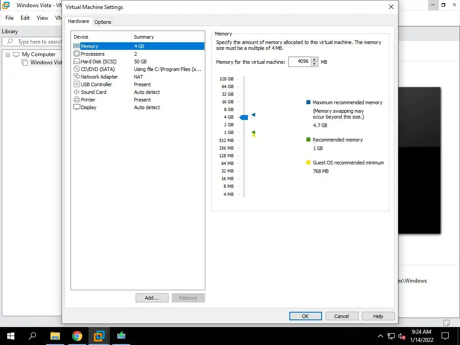Image resolution: width=460 pixels, height=345 pixels.
Task: Click the '768 MB' guest minimum value
Action: (x=321, y=171)
